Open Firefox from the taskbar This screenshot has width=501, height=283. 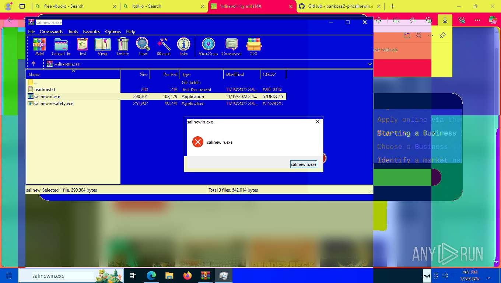click(188, 276)
